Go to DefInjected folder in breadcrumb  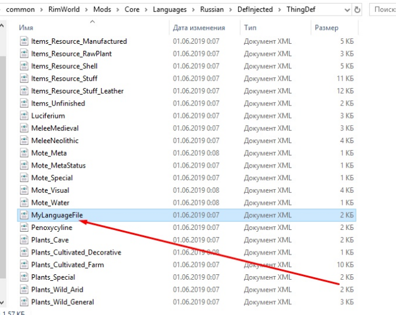[x=255, y=10]
